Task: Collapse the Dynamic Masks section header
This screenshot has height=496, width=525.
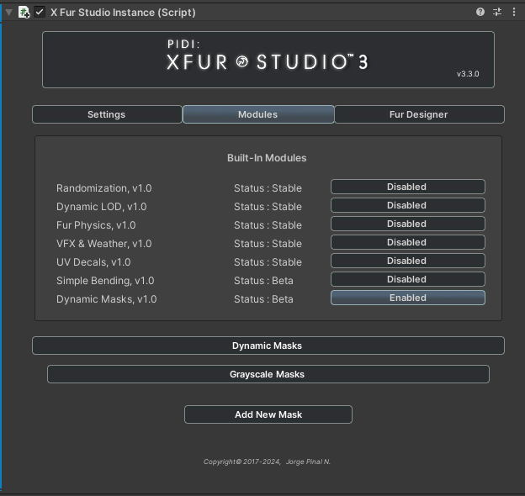Action: pos(268,346)
